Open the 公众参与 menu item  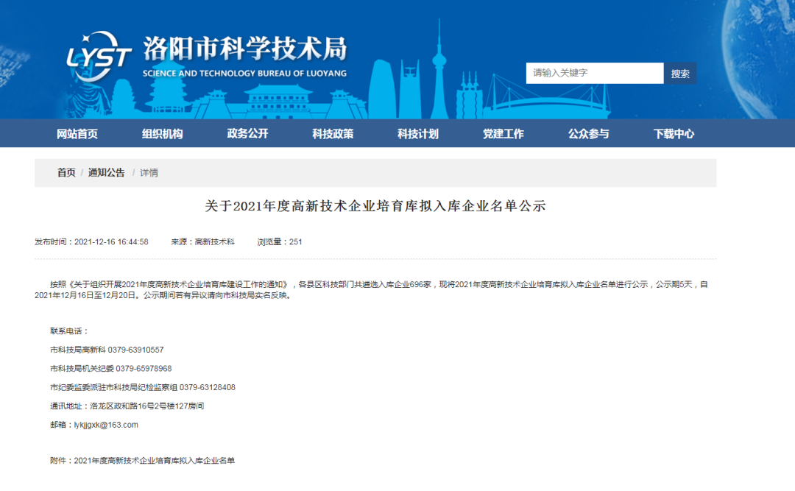point(588,134)
